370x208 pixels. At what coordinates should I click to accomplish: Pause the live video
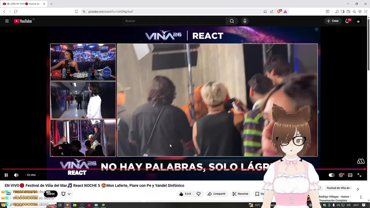click(6, 175)
